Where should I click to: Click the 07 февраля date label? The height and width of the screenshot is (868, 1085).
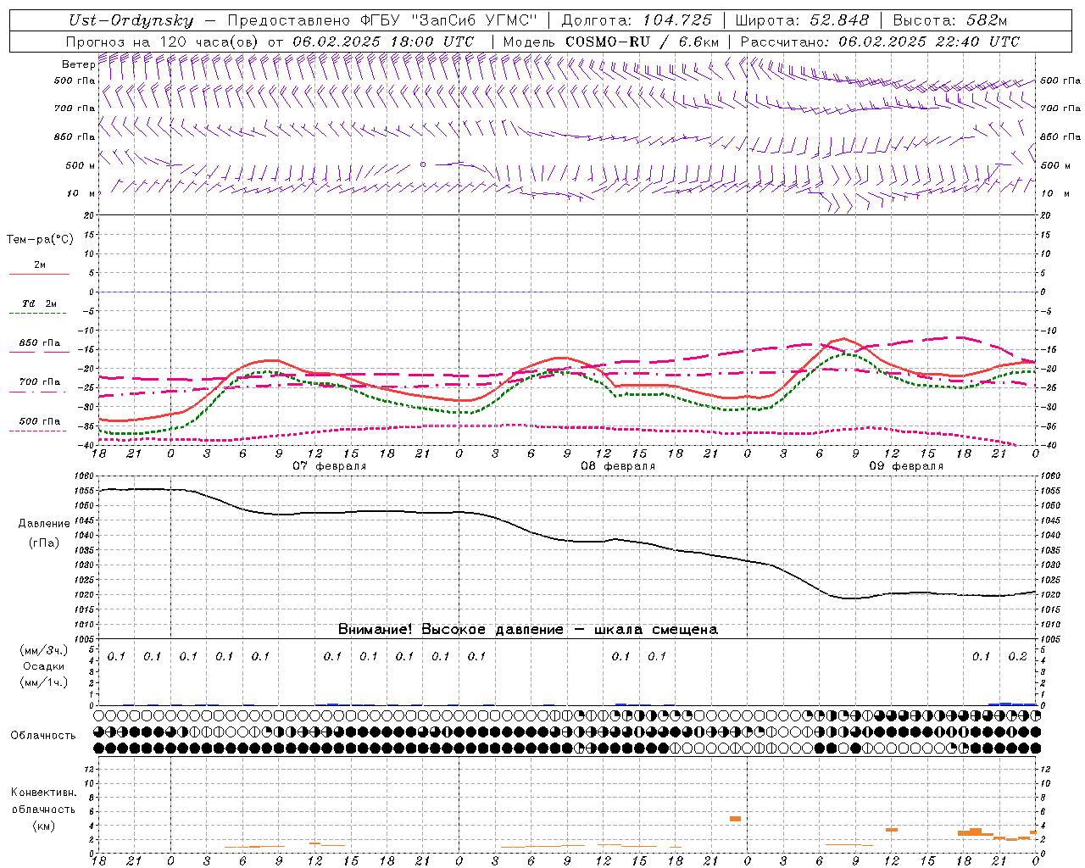coord(330,466)
